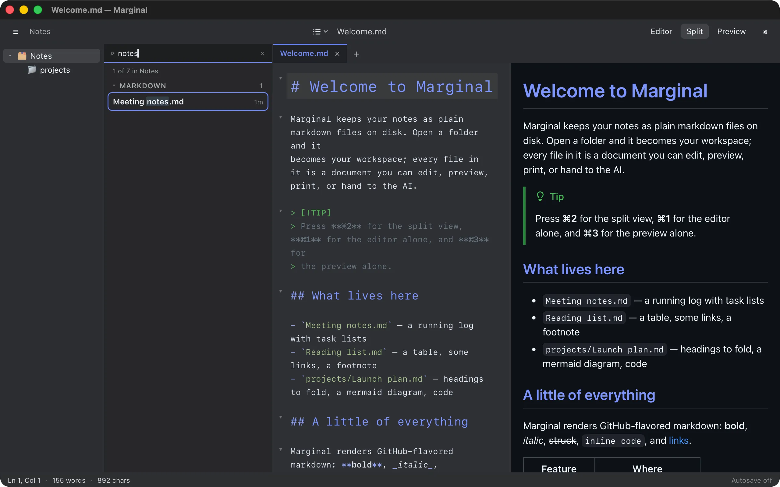The width and height of the screenshot is (780, 487).
Task: Place cursor on '`Reading list.md`' in the editor
Action: pos(344,352)
